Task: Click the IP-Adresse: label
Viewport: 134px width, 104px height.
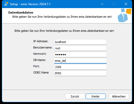Action: tap(41, 41)
